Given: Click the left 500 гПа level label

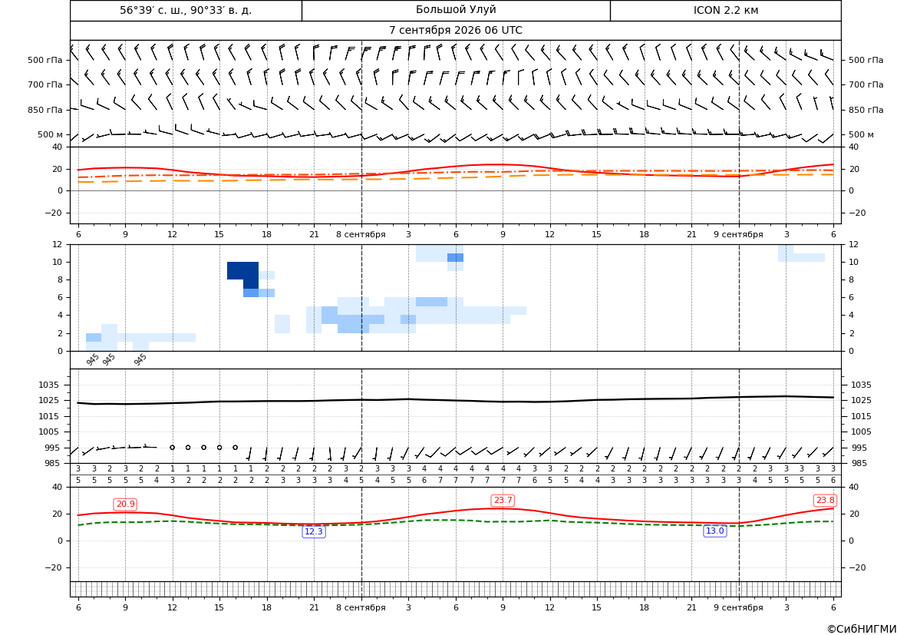Looking at the screenshot, I should [x=45, y=60].
